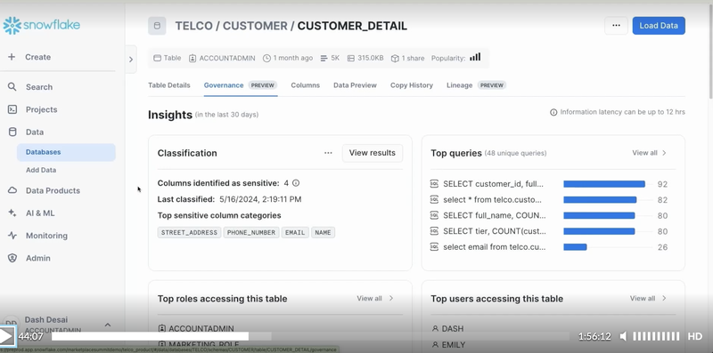Click the information latency info icon
Screen dimensions: 713x353
(553, 112)
